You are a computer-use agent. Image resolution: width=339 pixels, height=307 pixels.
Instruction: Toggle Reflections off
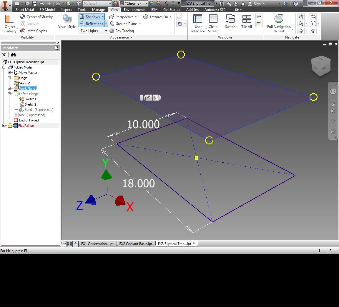pos(91,24)
